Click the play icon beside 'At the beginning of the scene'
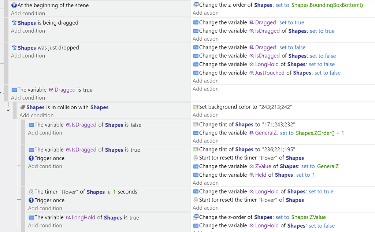The width and height of the screenshot is (375, 232). click(14, 5)
